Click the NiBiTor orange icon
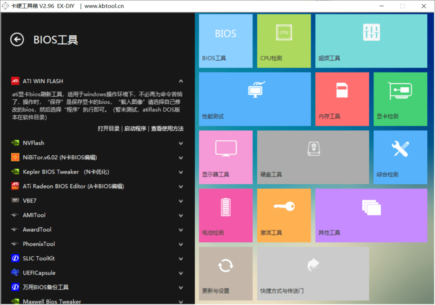The width and height of the screenshot is (435, 305). point(15,157)
